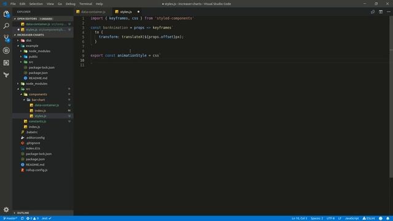393x221 pixels.
Task: Split the editor to the right
Action: [x=381, y=12]
